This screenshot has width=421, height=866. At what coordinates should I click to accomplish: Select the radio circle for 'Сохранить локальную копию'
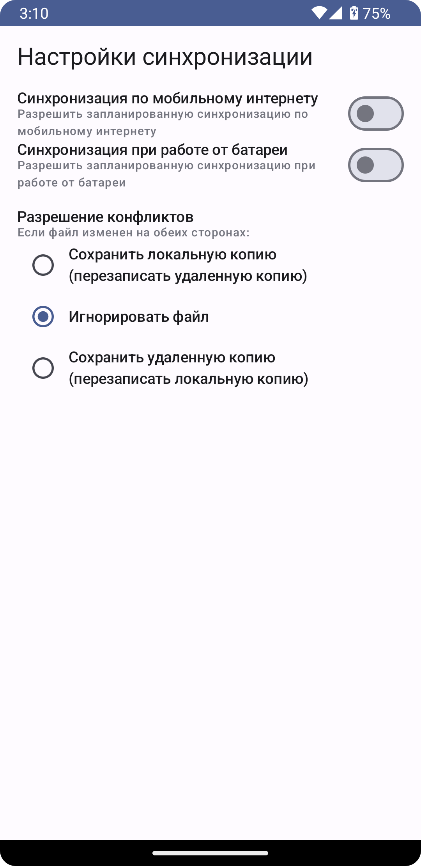tap(43, 265)
